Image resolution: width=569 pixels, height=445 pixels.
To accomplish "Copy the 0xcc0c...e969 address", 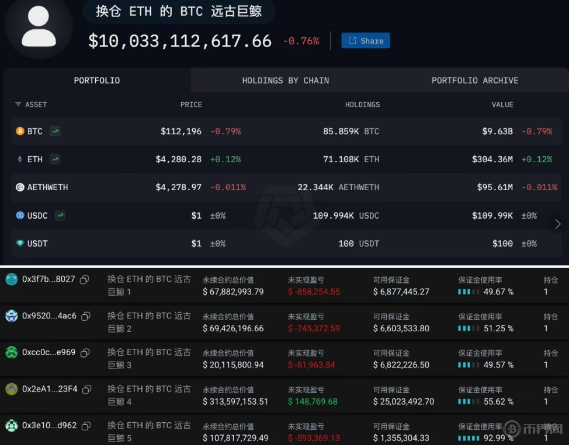I will 85,353.
